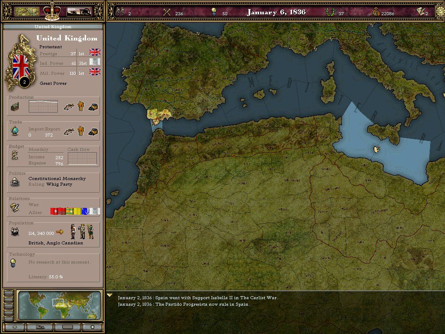Click 'British, Anglo Canadian' culture text
The width and height of the screenshot is (445, 334).
56,243
